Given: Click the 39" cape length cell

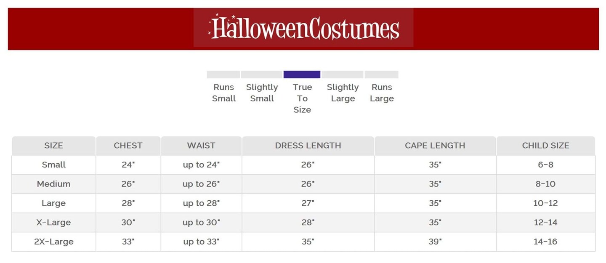Looking at the screenshot, I should click(x=435, y=242).
